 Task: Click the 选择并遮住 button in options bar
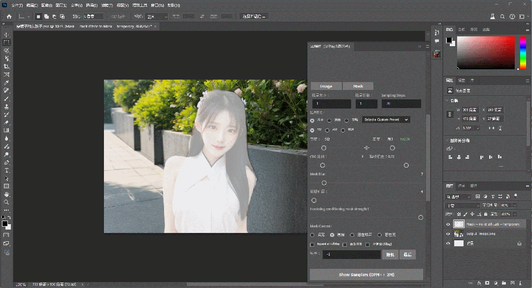pyautogui.click(x=254, y=16)
